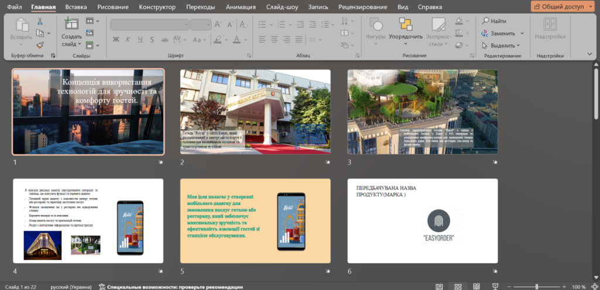Collapse the ribbon with chevron arrow
This screenshot has width=600, height=290.
589,54
